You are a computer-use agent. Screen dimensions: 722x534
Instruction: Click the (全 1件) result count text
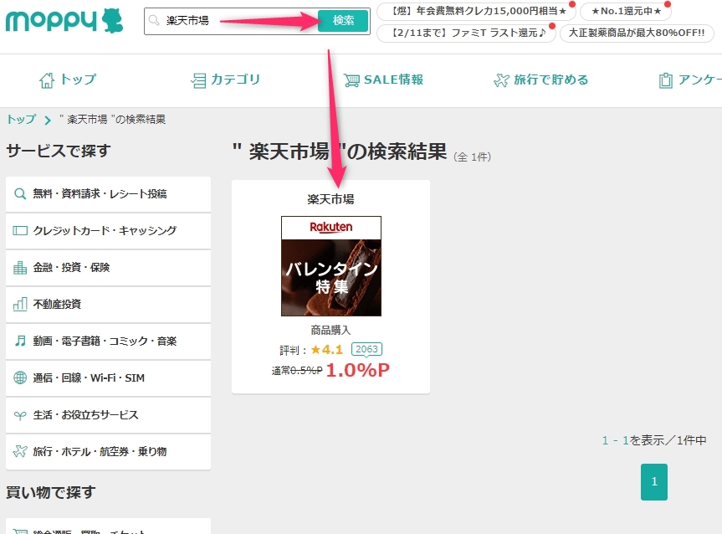(x=472, y=157)
